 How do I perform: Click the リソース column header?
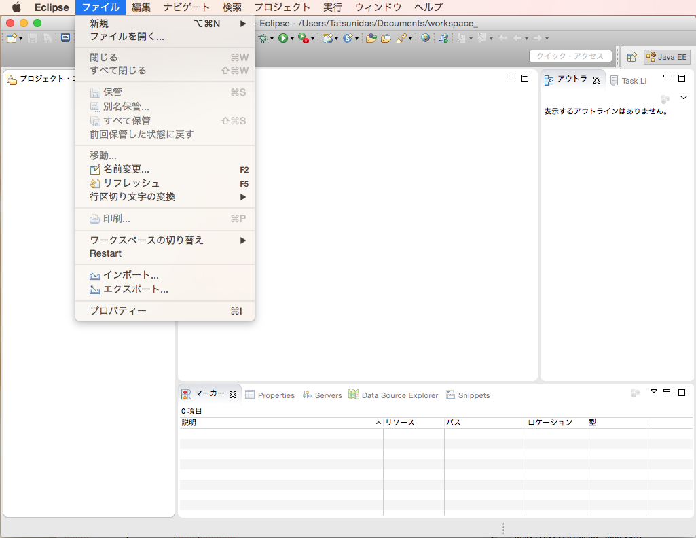[x=414, y=423]
